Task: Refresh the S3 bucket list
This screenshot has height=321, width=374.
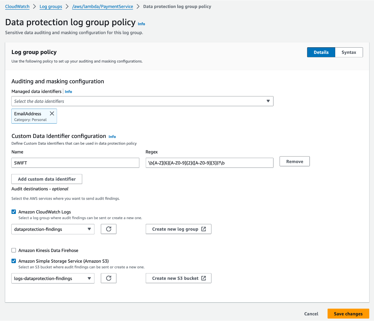Action: point(108,278)
